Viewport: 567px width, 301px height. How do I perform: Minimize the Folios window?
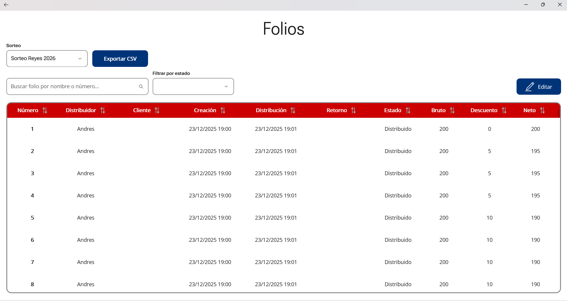coord(526,5)
